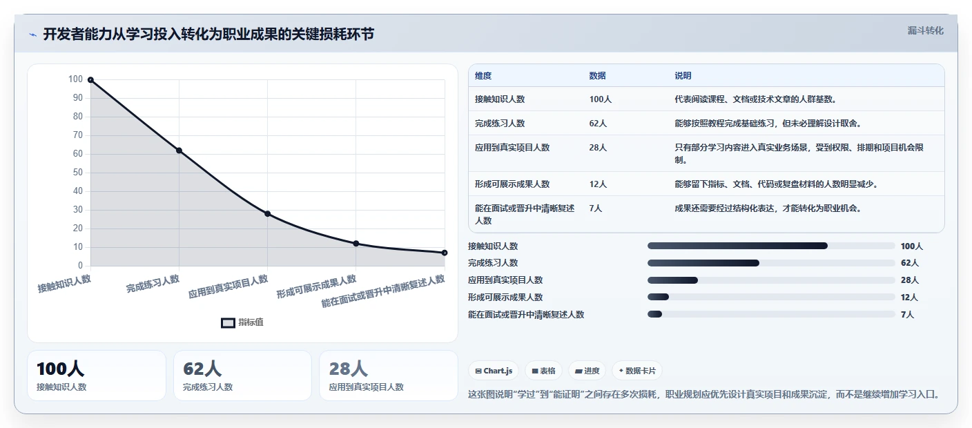
Task: Click the 28人 value in the table
Action: click(599, 148)
